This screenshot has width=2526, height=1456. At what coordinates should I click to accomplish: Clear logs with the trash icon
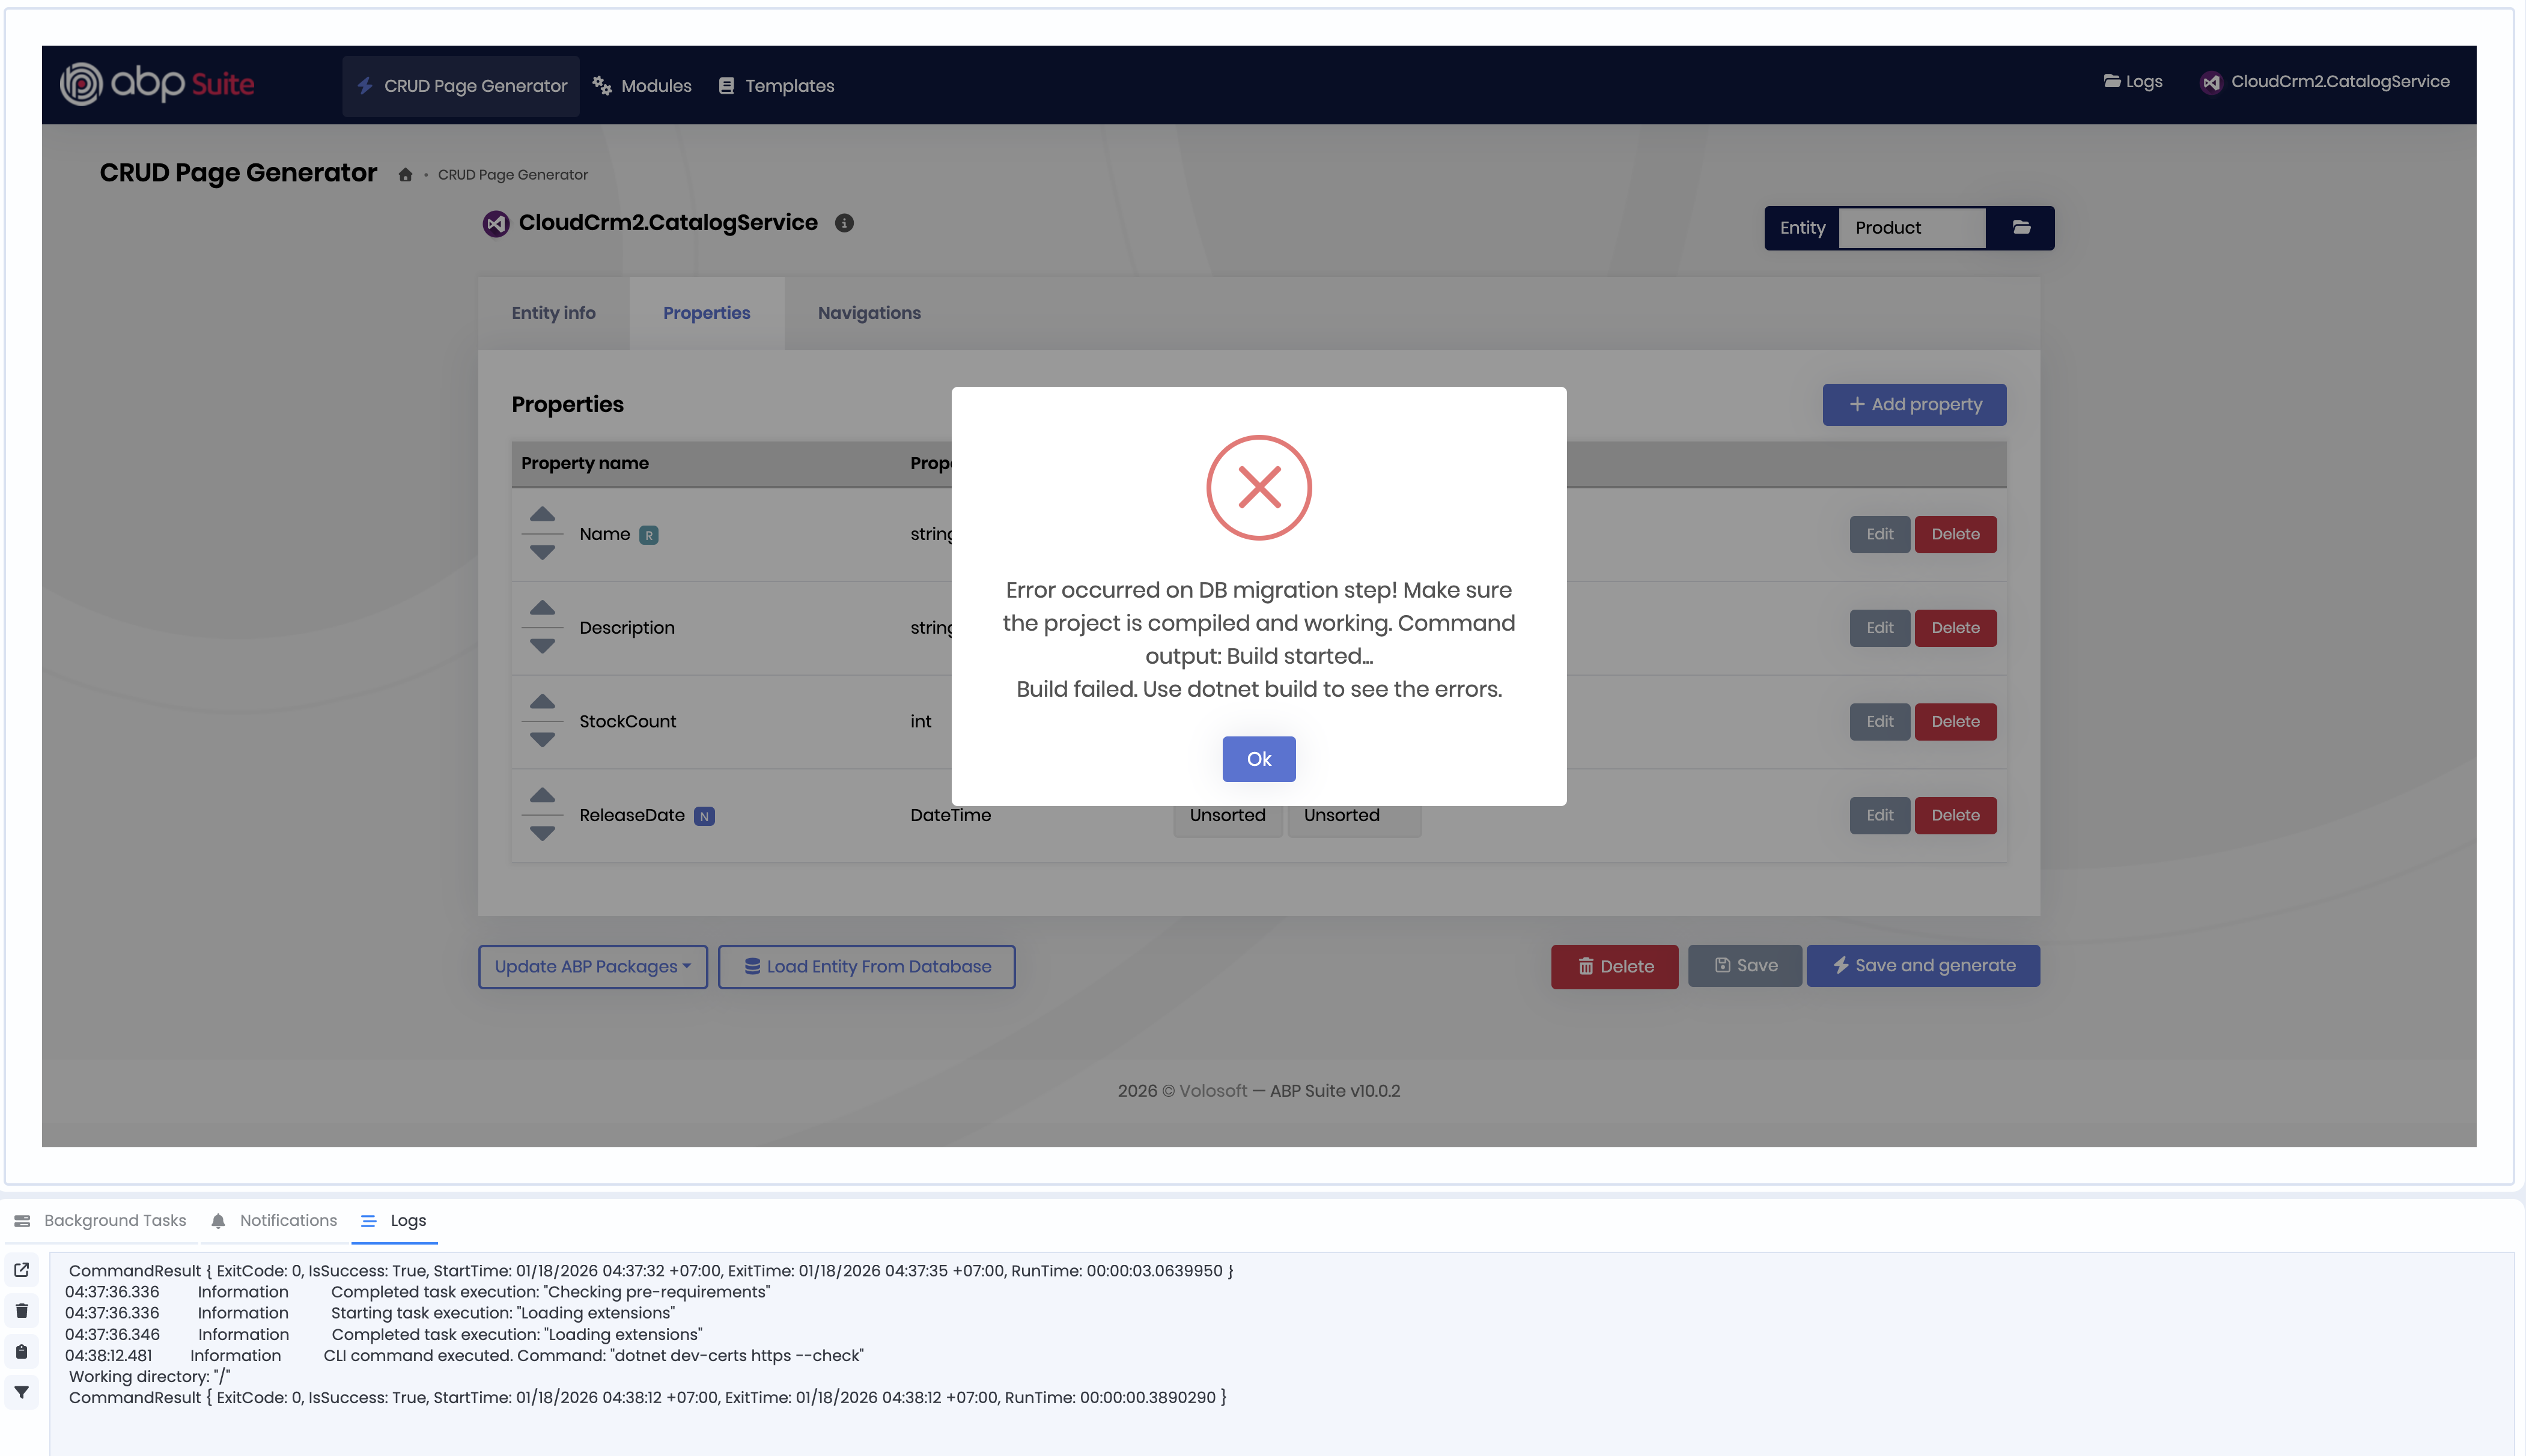click(22, 1310)
